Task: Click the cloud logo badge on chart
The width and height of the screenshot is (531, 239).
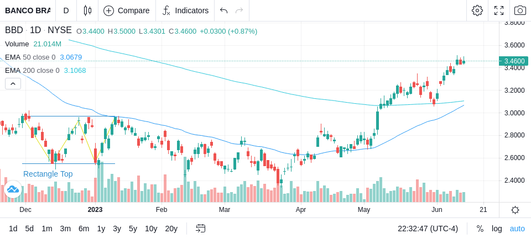Action: click(13, 189)
